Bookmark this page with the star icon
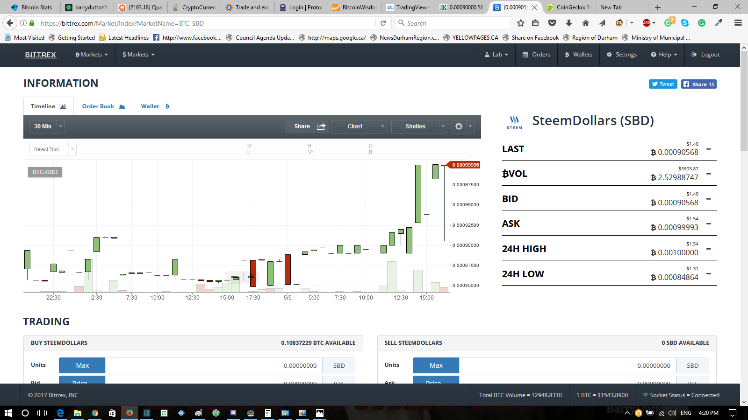This screenshot has width=748, height=420. click(521, 23)
